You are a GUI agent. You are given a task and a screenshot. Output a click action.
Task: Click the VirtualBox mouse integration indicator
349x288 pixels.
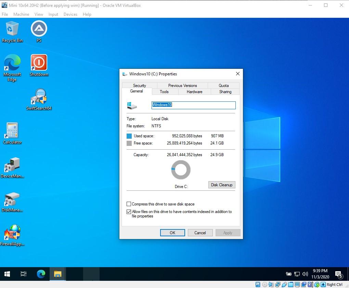pyautogui.click(x=317, y=285)
